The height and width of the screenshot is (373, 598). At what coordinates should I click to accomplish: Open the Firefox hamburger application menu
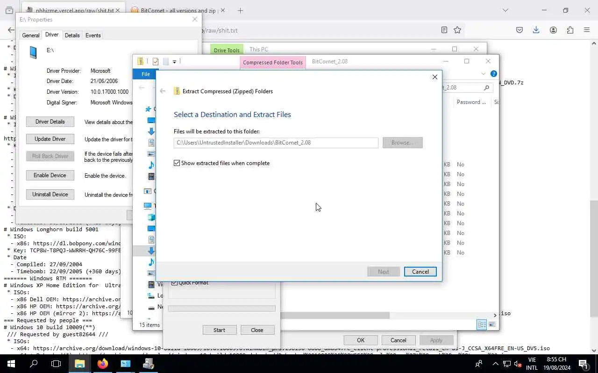pyautogui.click(x=587, y=30)
